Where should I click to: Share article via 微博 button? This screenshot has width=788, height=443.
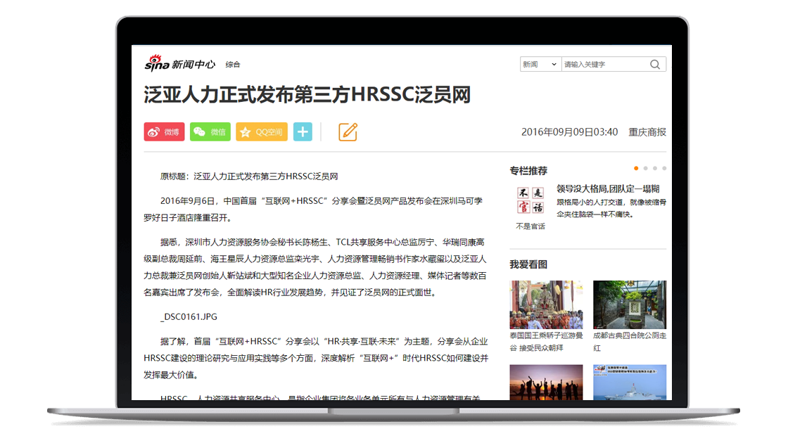pos(164,131)
